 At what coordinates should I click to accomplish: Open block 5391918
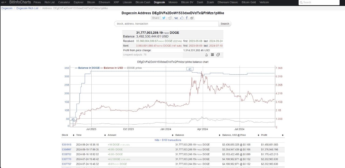pyautogui.click(x=67, y=145)
